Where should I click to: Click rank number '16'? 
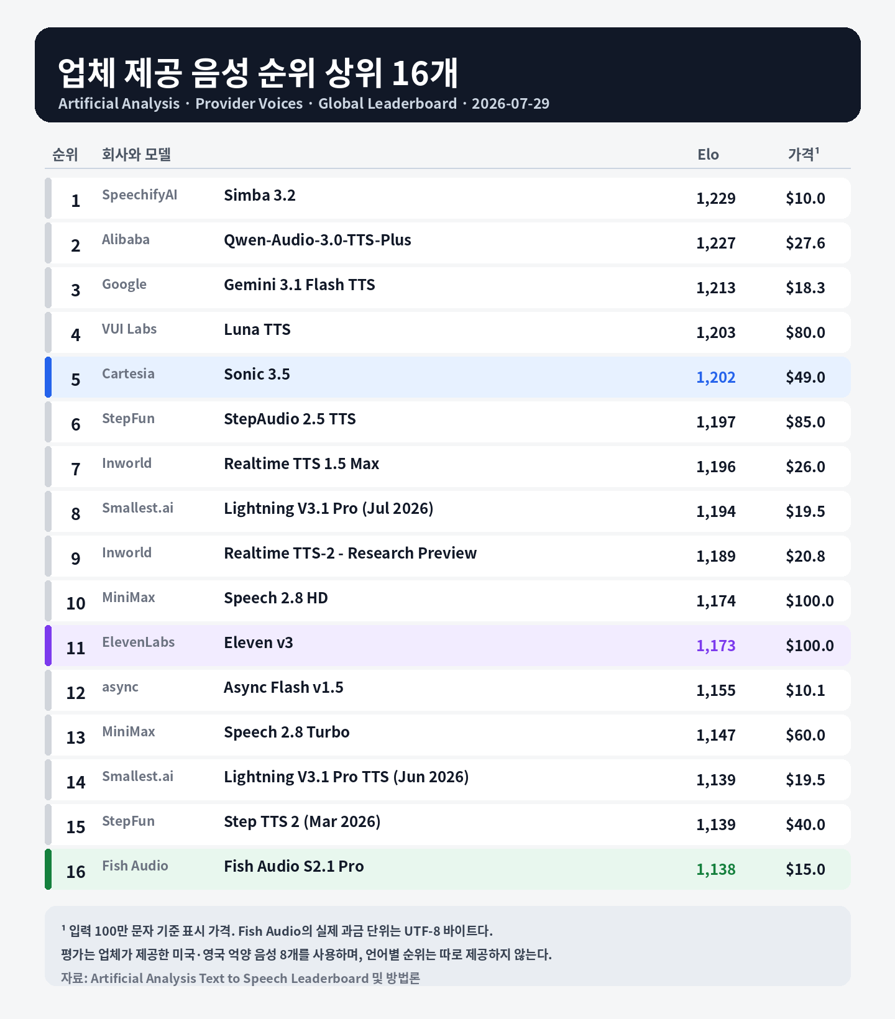click(x=76, y=872)
